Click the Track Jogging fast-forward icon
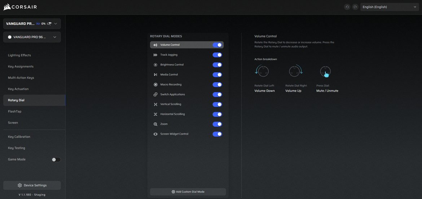Viewport: 422px width, 199px height. 155,55
